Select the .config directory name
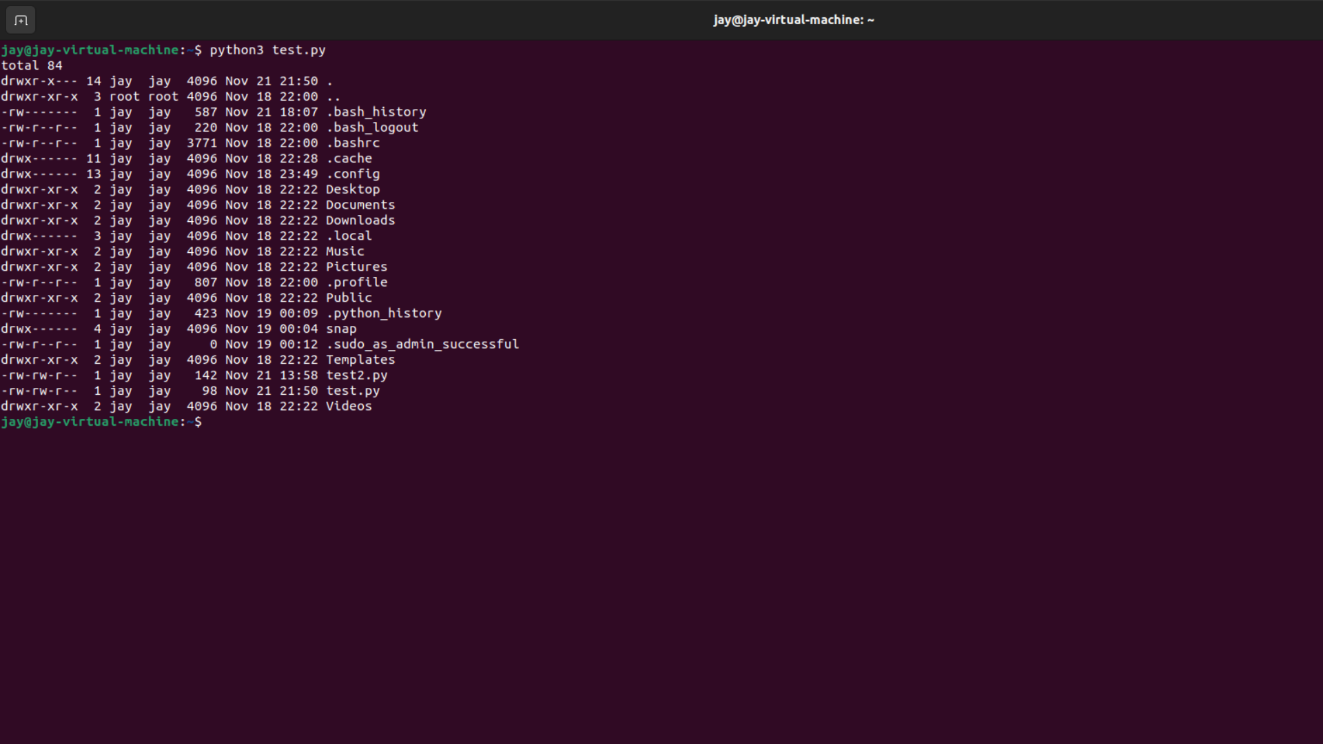This screenshot has height=744, width=1323. (x=353, y=174)
